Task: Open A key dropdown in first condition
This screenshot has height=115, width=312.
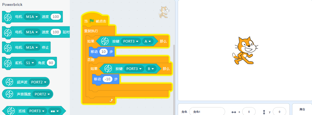Action: coord(148,41)
